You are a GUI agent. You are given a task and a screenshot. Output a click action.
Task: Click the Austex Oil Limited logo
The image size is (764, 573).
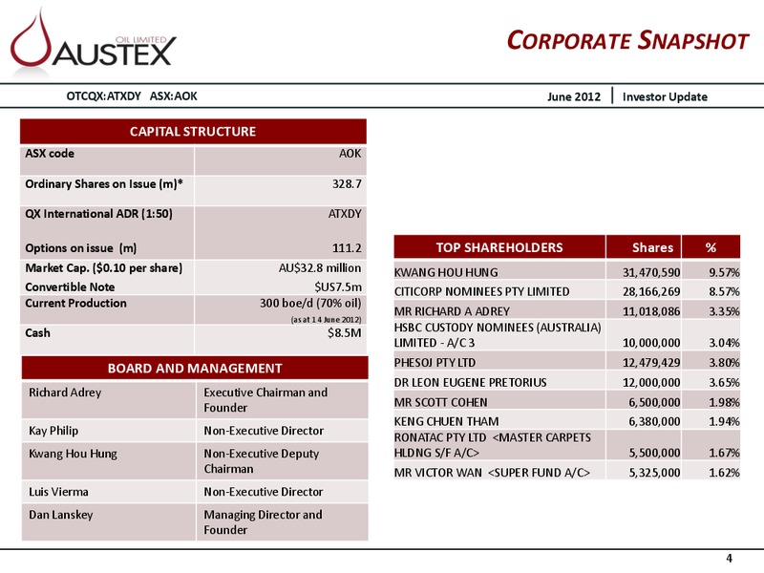click(93, 43)
